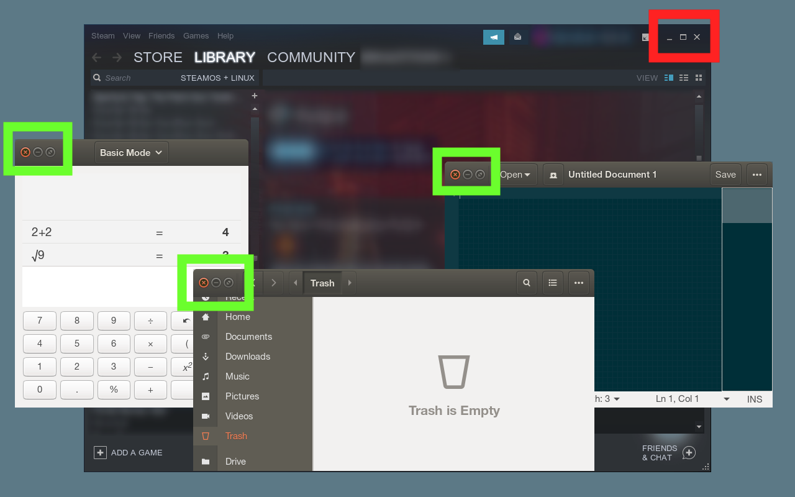This screenshot has height=497, width=795.
Task: Switch Steam library to detail view icon
Action: pos(669,78)
